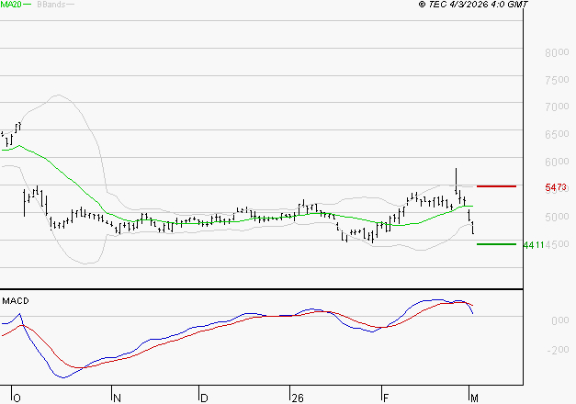The image size is (576, 404).
Task: Select the 7000 price axis label
Action: click(557, 107)
